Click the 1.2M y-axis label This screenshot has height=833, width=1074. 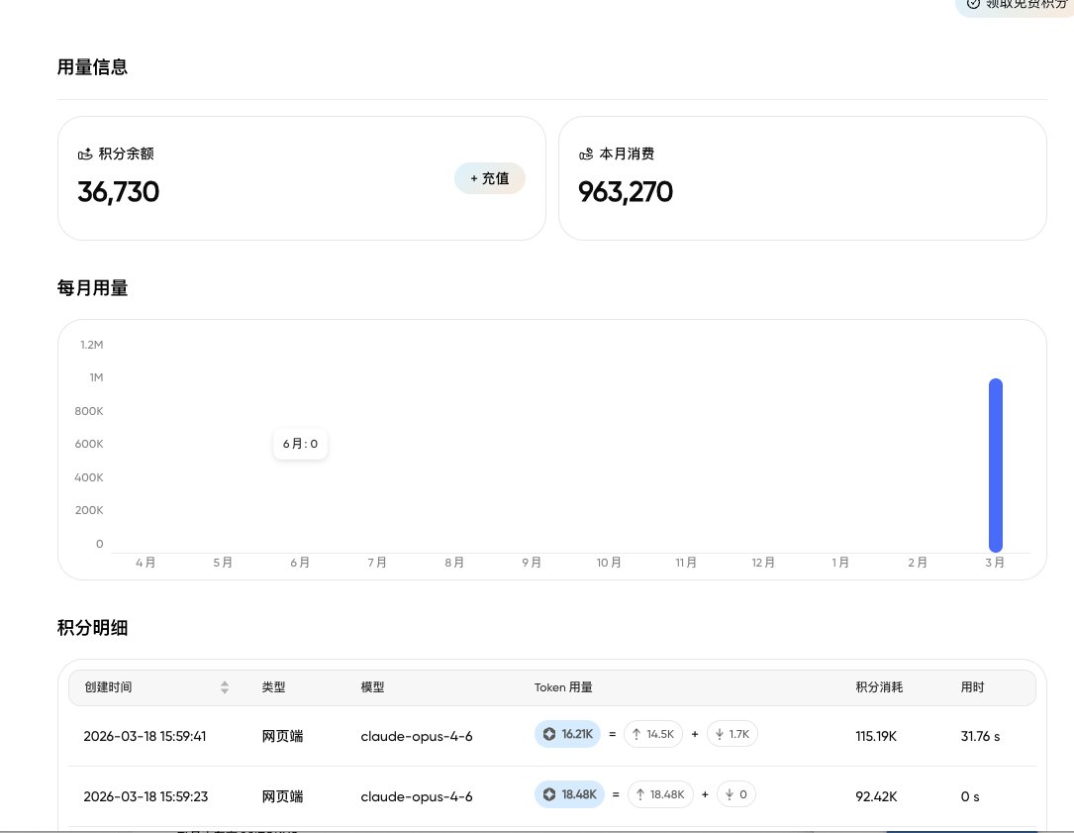pyautogui.click(x=92, y=345)
